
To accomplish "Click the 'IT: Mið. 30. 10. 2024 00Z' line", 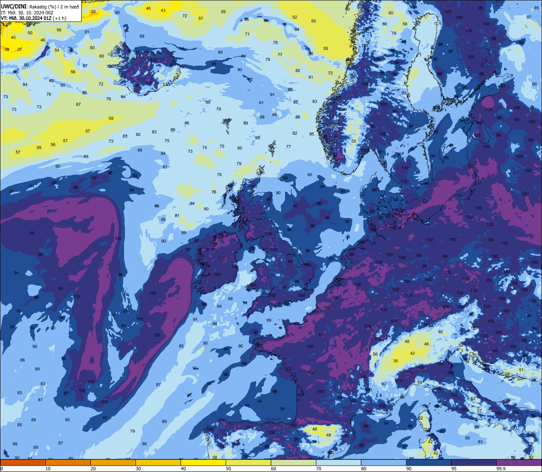I will [x=27, y=13].
